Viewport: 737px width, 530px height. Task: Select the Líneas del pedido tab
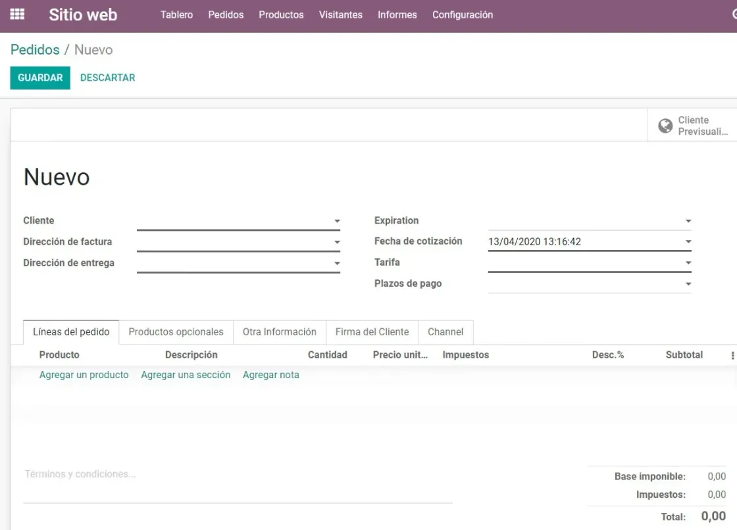tap(71, 332)
